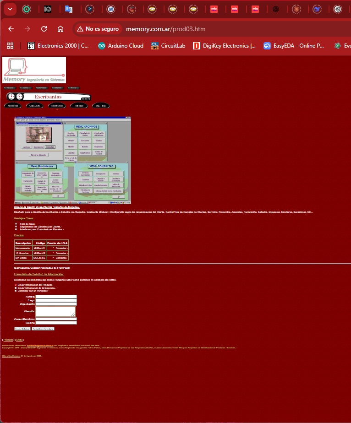Check 'Enviar Información de la Empresa' checkbox
351x423 pixels.
[16, 288]
